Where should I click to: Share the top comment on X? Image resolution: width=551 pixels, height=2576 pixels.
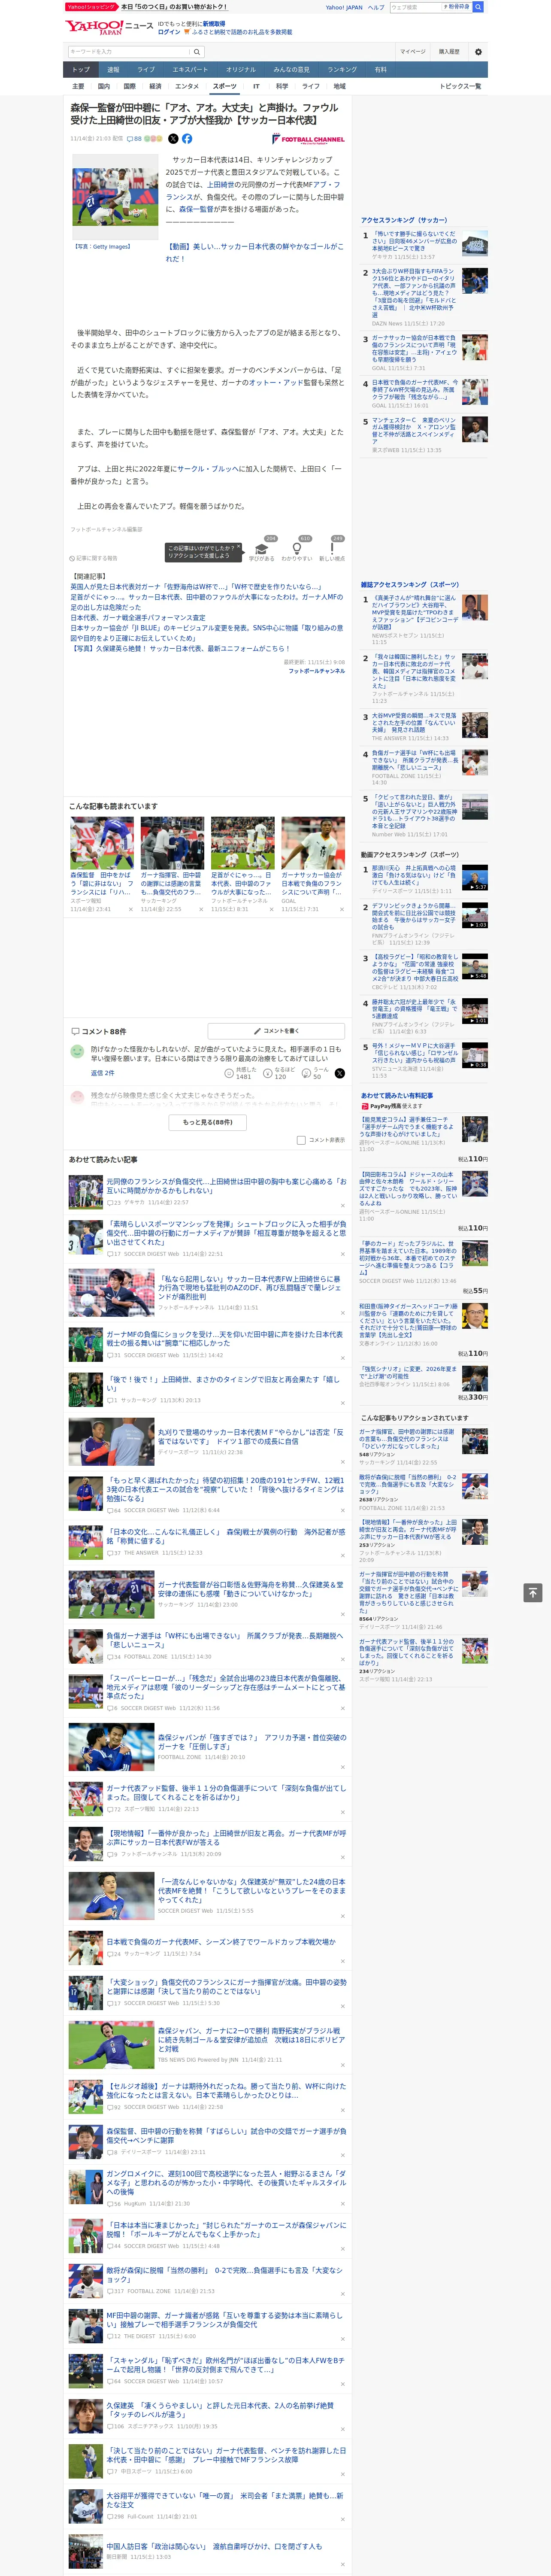coord(340,1073)
